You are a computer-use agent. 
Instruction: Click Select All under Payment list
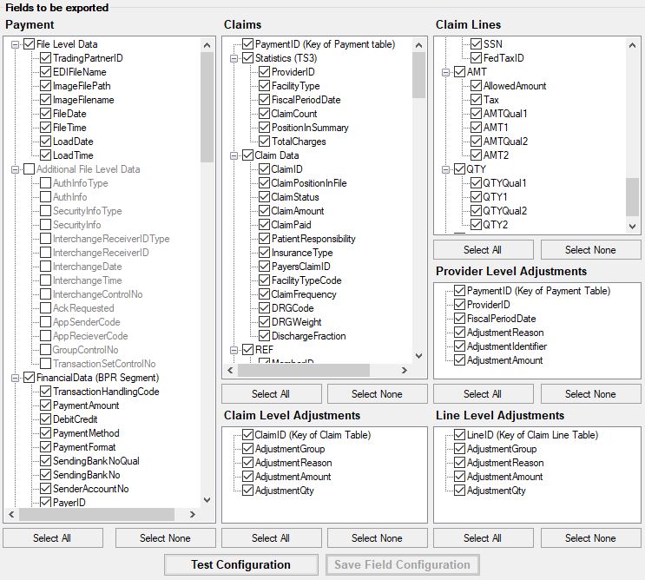click(53, 538)
